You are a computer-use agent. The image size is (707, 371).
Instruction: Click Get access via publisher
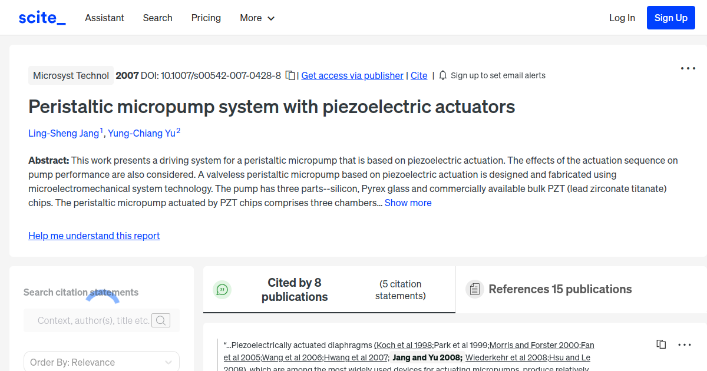pyautogui.click(x=352, y=75)
